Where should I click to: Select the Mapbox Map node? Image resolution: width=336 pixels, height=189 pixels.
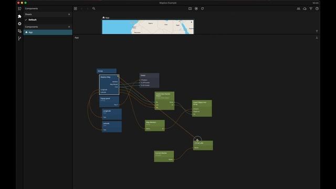pos(109,85)
